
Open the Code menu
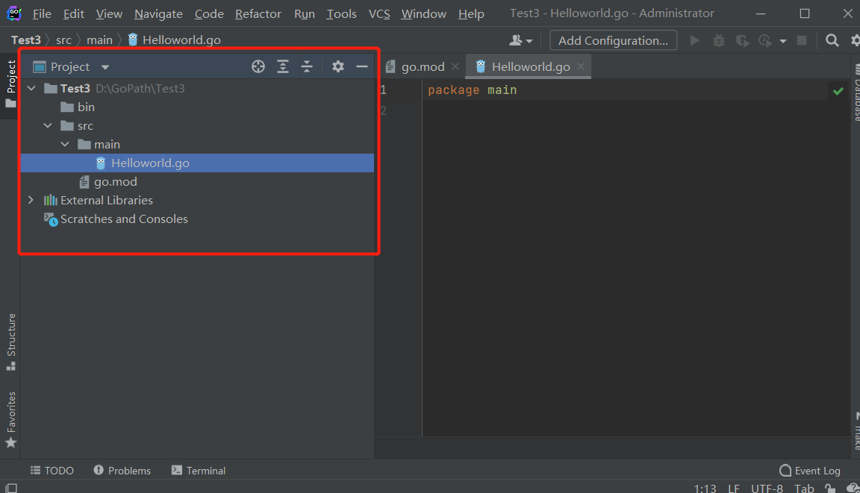pos(209,13)
